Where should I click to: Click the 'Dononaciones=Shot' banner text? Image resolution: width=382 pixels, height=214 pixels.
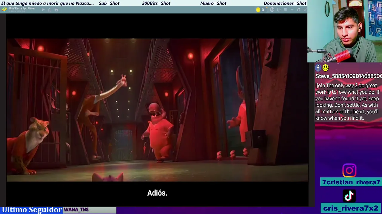pos(285,3)
